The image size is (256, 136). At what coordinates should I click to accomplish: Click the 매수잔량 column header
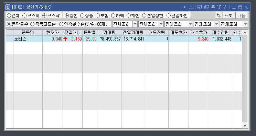221,33
